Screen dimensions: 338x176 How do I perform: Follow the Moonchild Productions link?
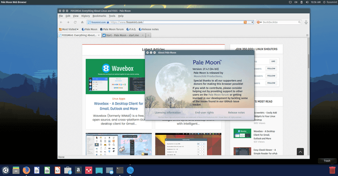click(207, 76)
